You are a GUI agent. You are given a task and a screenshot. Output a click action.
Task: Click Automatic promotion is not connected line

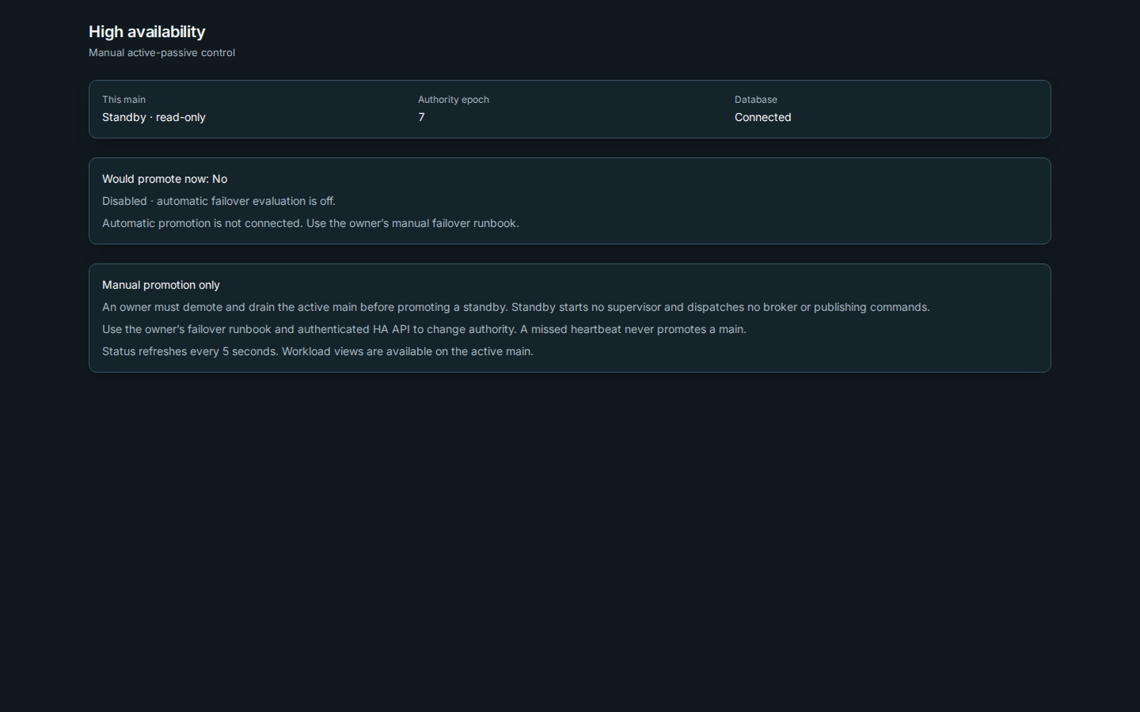pyautogui.click(x=310, y=223)
